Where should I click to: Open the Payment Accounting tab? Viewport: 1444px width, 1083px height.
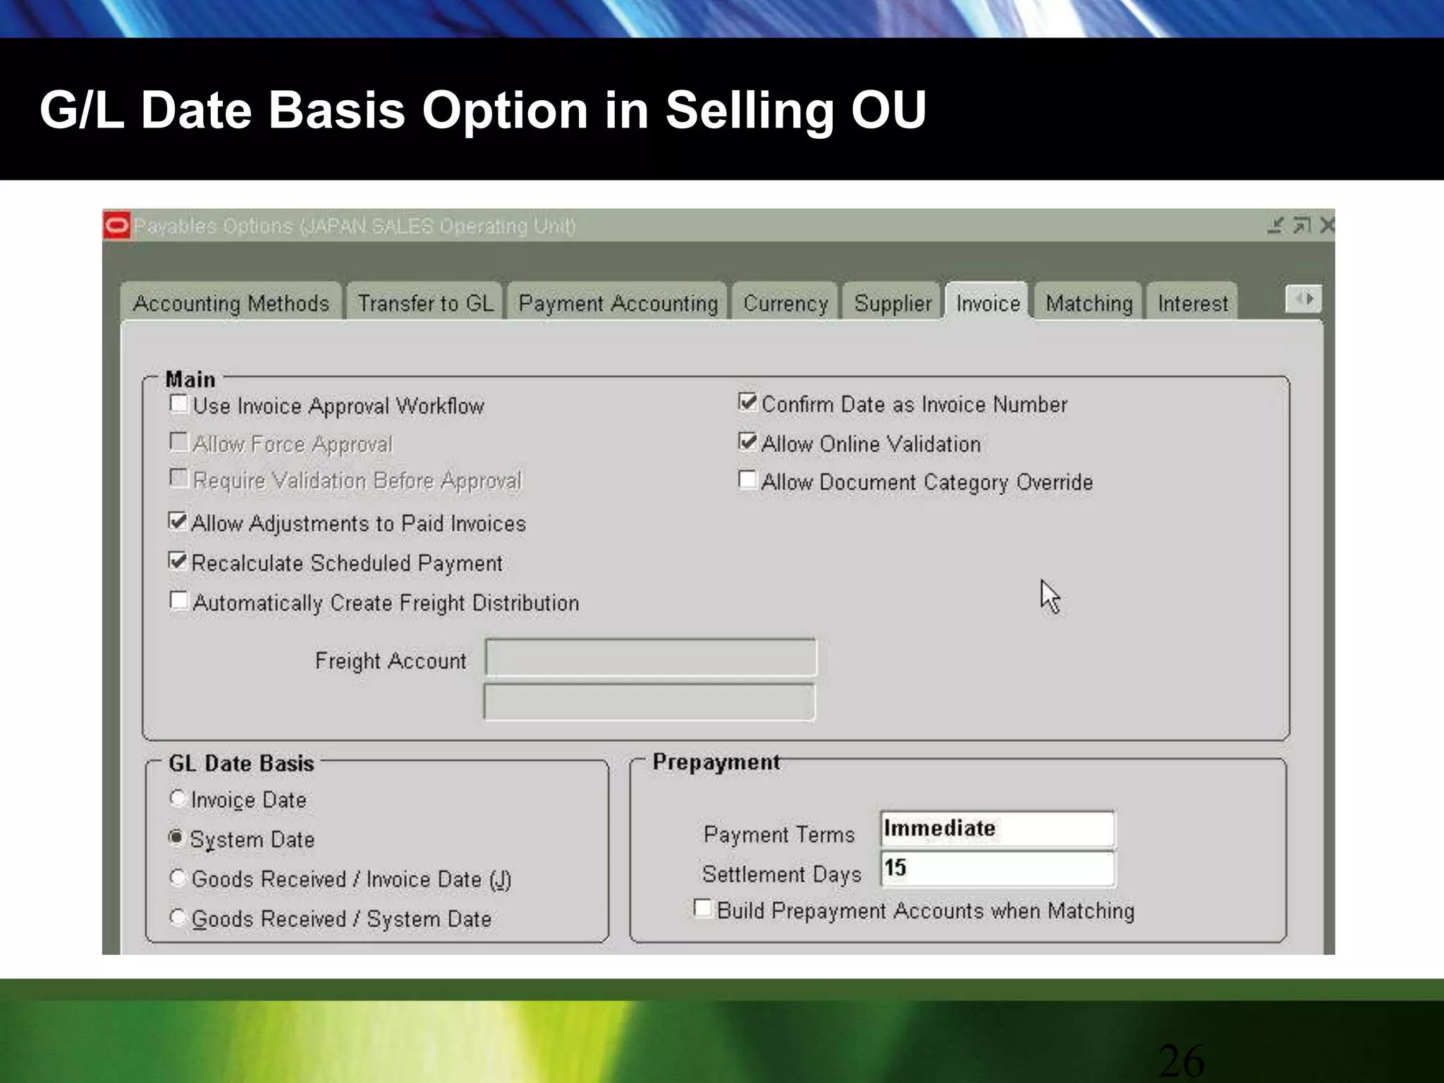click(x=618, y=303)
